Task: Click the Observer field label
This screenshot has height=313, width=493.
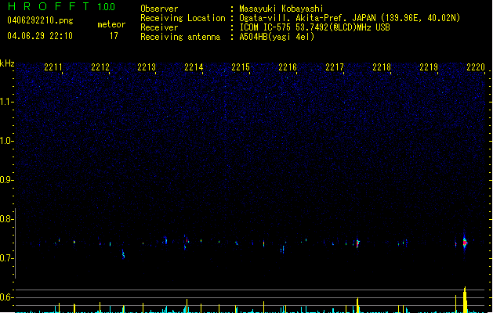Action: tap(159, 9)
